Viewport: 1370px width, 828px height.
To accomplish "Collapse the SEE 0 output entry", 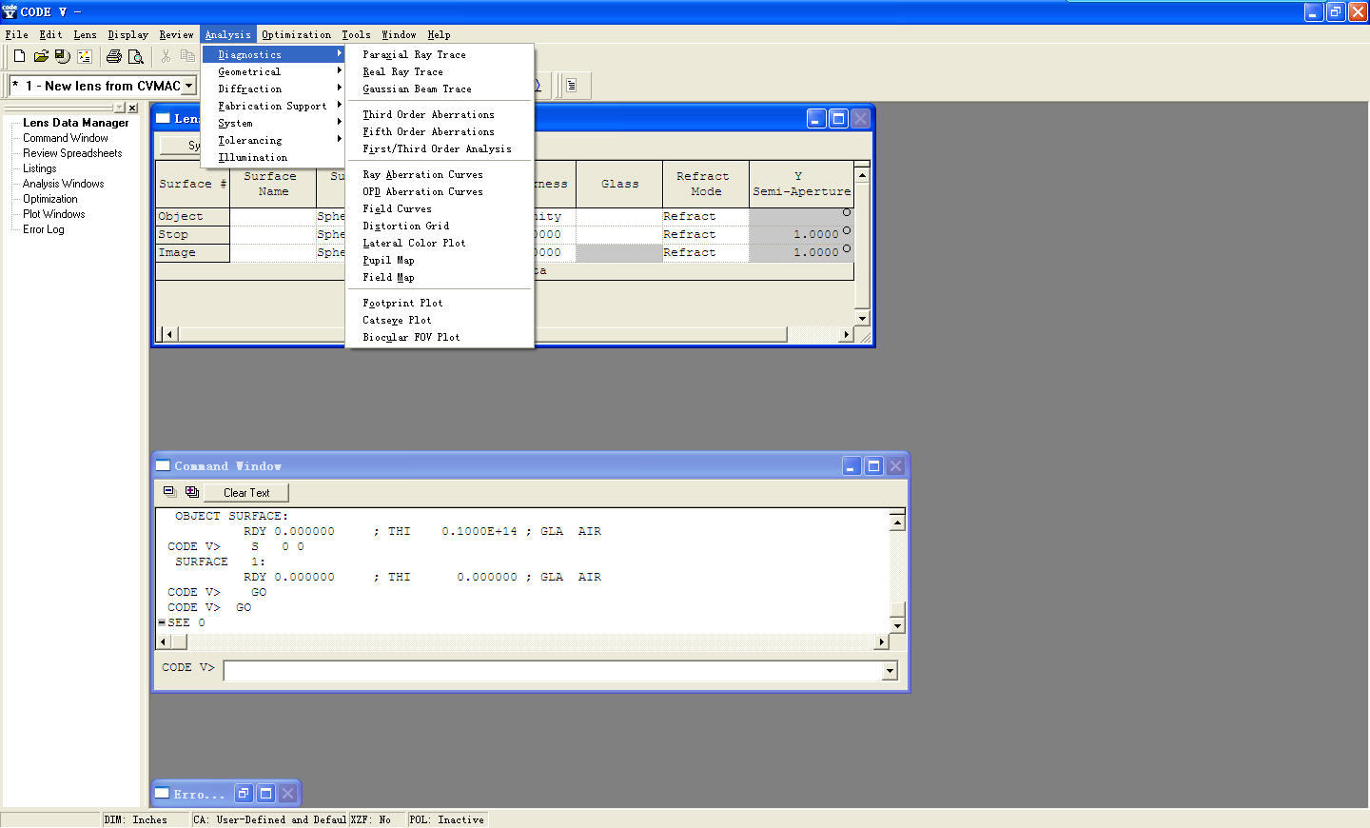I will [x=162, y=622].
